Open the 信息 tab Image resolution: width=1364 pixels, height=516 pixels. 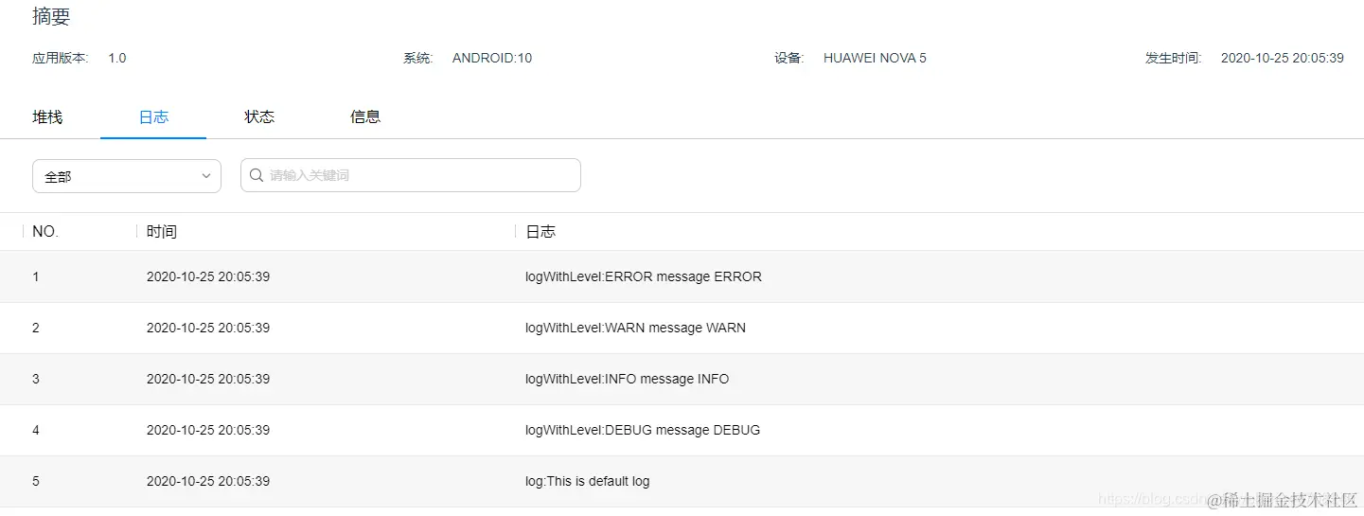point(365,117)
